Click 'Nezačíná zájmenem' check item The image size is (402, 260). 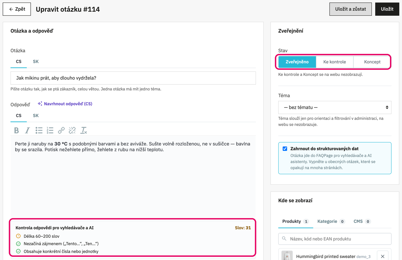(57, 244)
